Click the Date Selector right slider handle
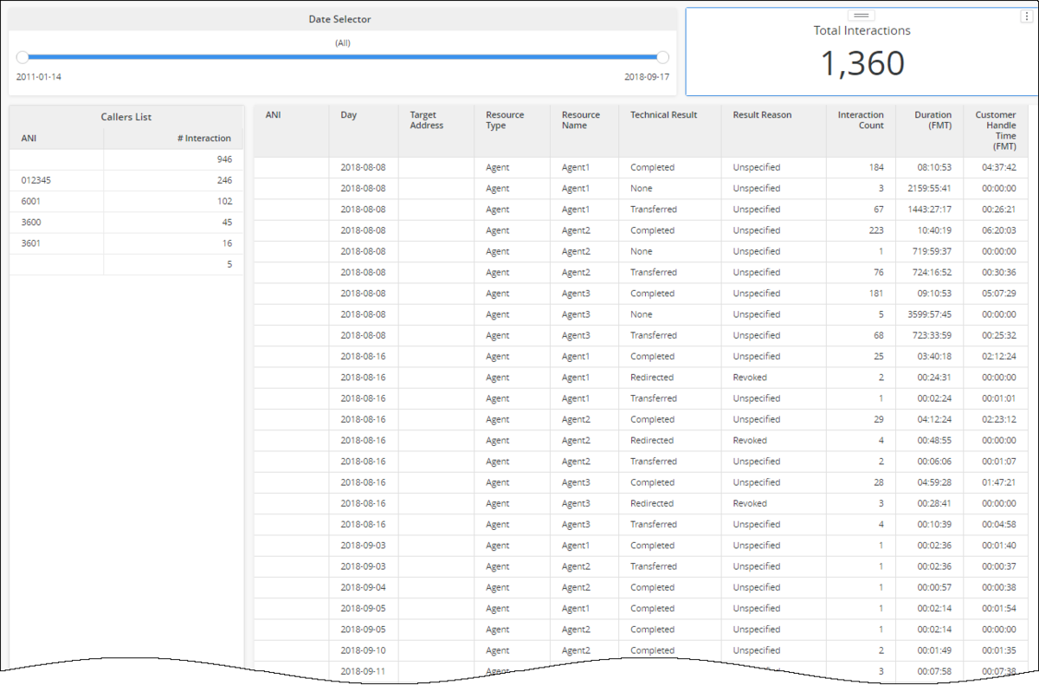 pos(663,57)
